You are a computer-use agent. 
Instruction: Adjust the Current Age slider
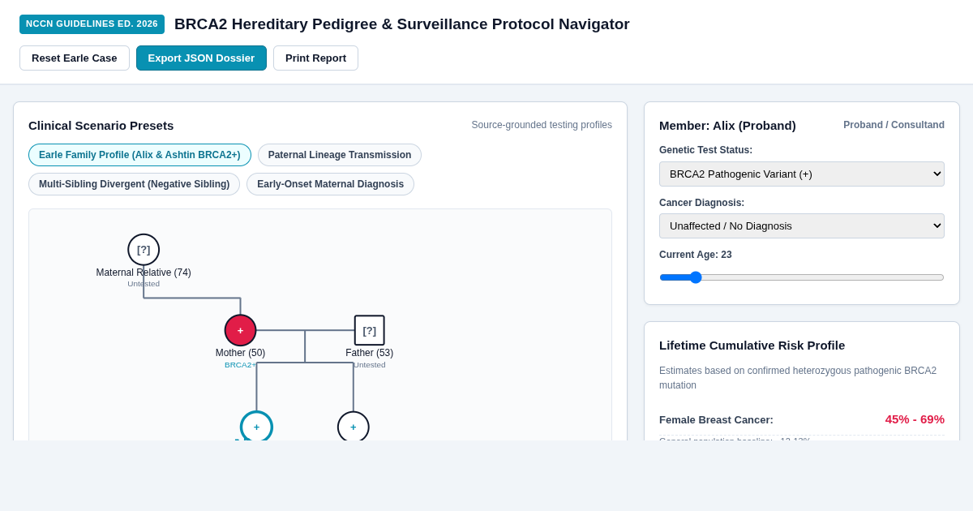[802, 277]
